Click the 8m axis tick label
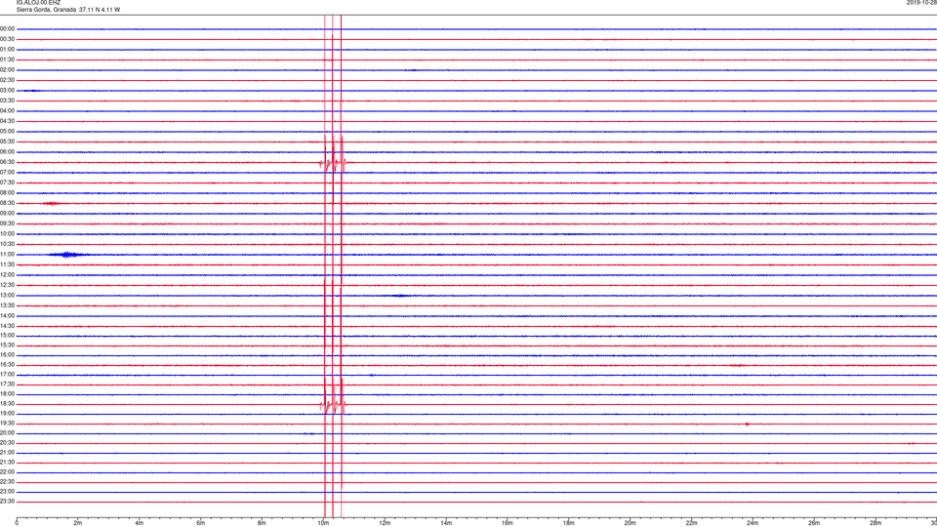The image size is (937, 527). click(x=262, y=523)
